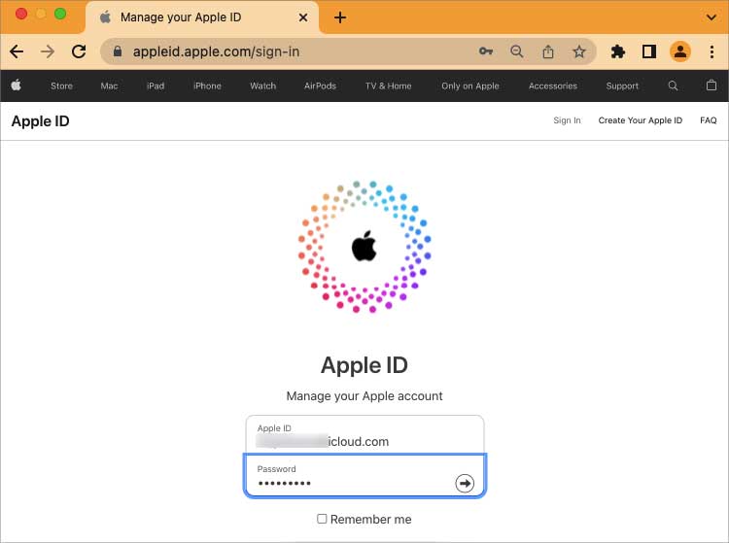Select the address bar URL appleid.apple.com/sign-in
The image size is (729, 543).
pos(216,51)
